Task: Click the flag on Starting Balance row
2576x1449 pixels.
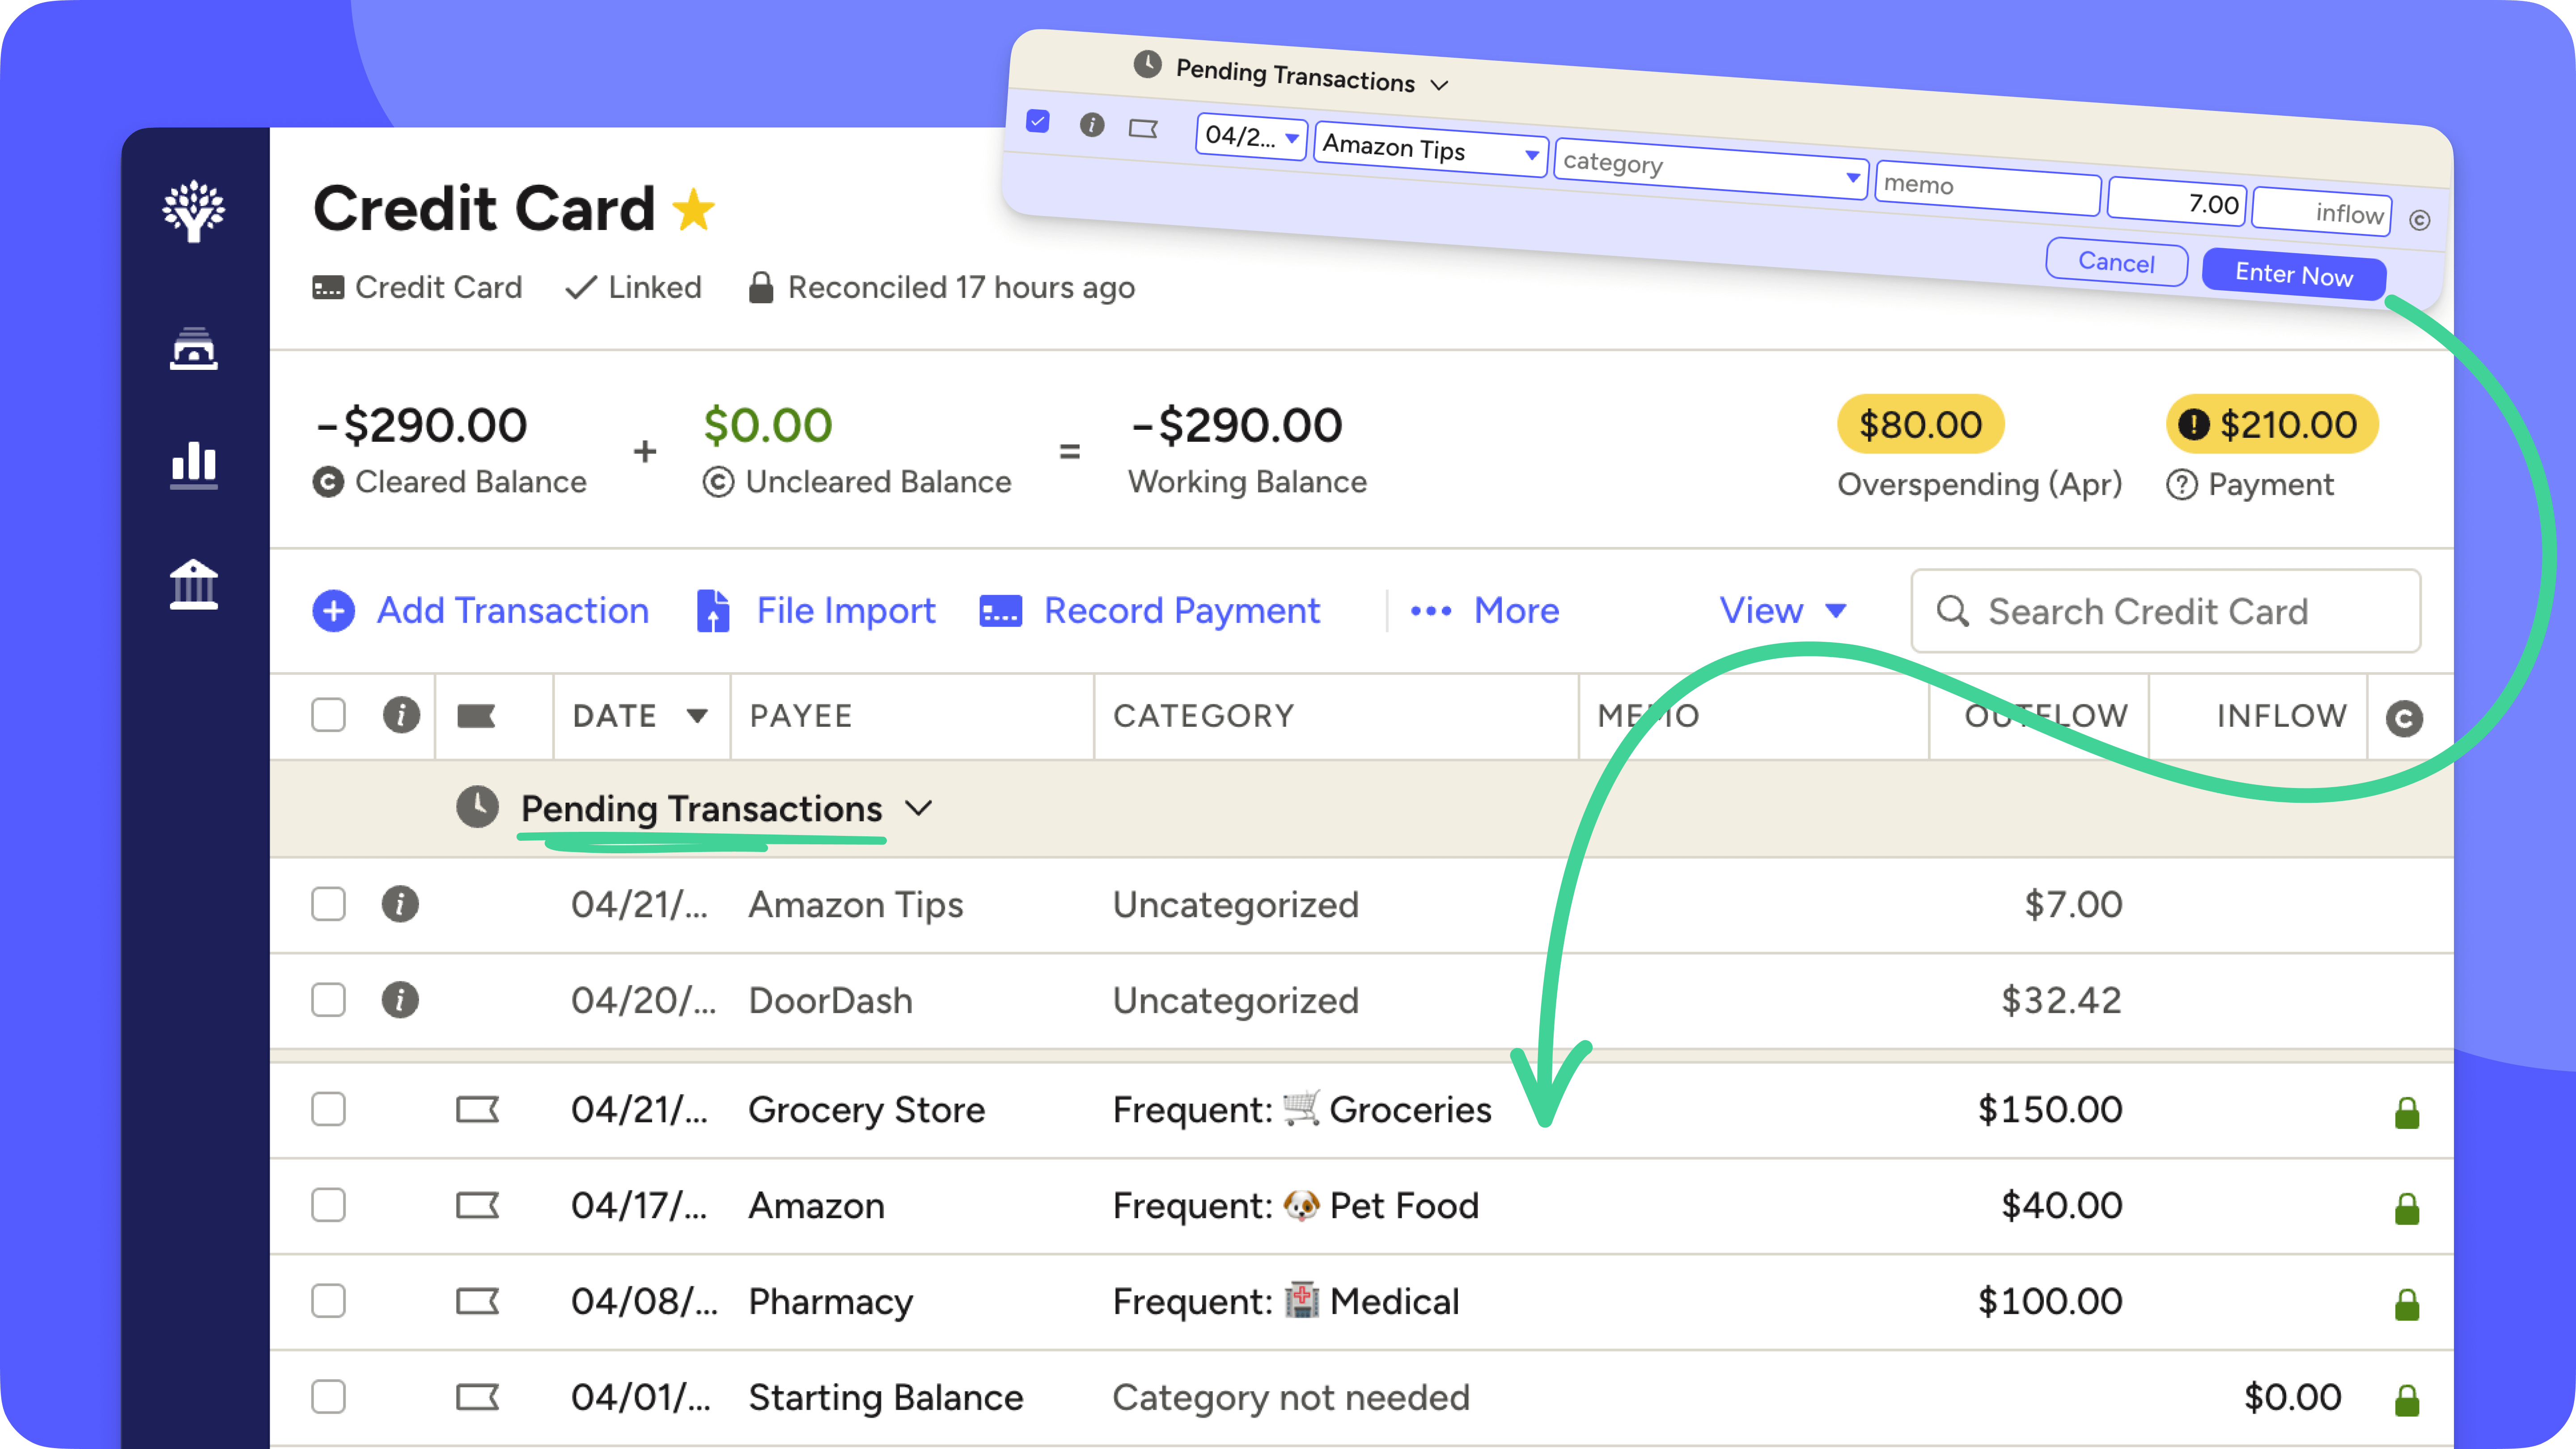Action: (477, 1398)
